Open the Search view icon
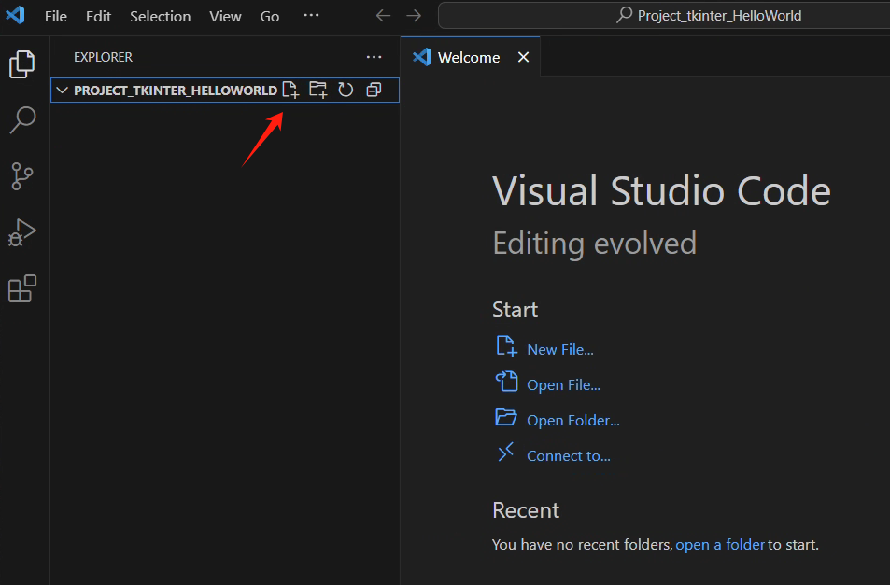 pyautogui.click(x=21, y=119)
